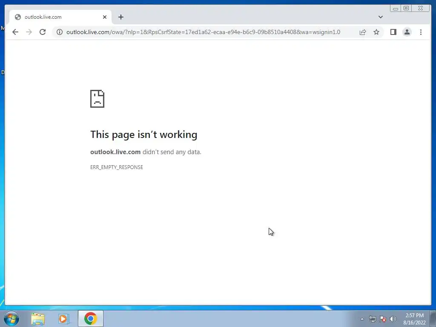Click the forward navigation arrow
436x327 pixels.
coord(29,32)
